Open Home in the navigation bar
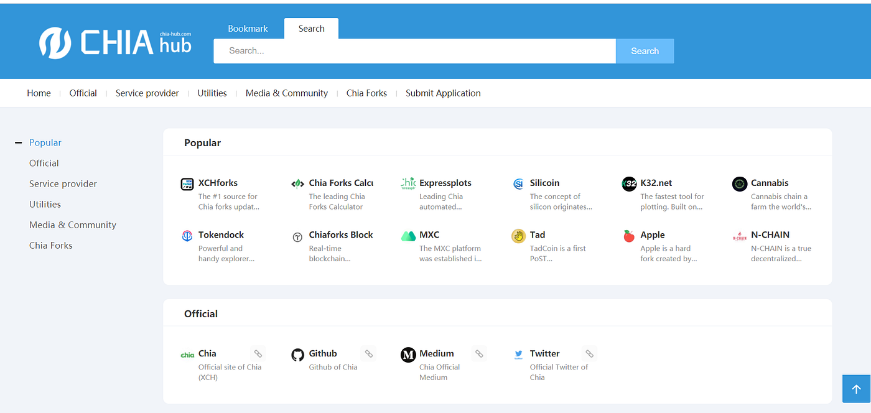The image size is (871, 413). pyautogui.click(x=39, y=93)
